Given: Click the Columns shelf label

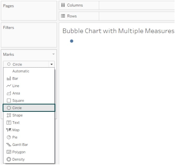Looking at the screenshot, I should tap(75, 5).
